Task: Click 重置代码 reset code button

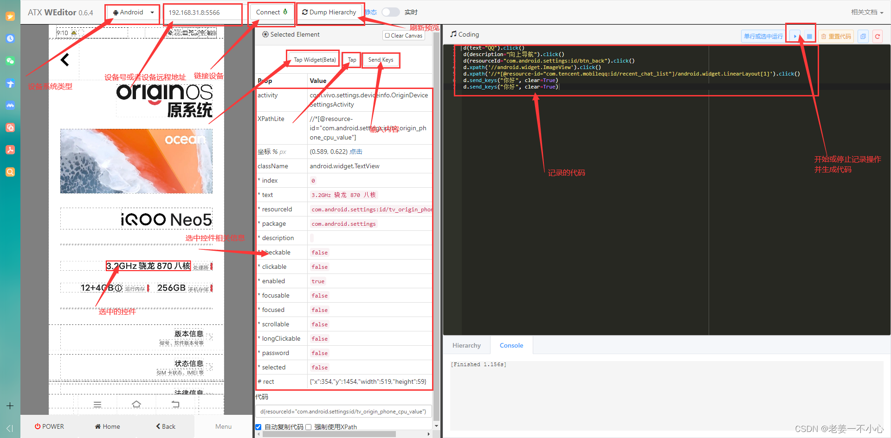Action: [x=836, y=36]
